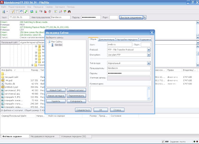Open the Site Manager toolbar icon
Screen dimensions: 199x144
point(4,12)
